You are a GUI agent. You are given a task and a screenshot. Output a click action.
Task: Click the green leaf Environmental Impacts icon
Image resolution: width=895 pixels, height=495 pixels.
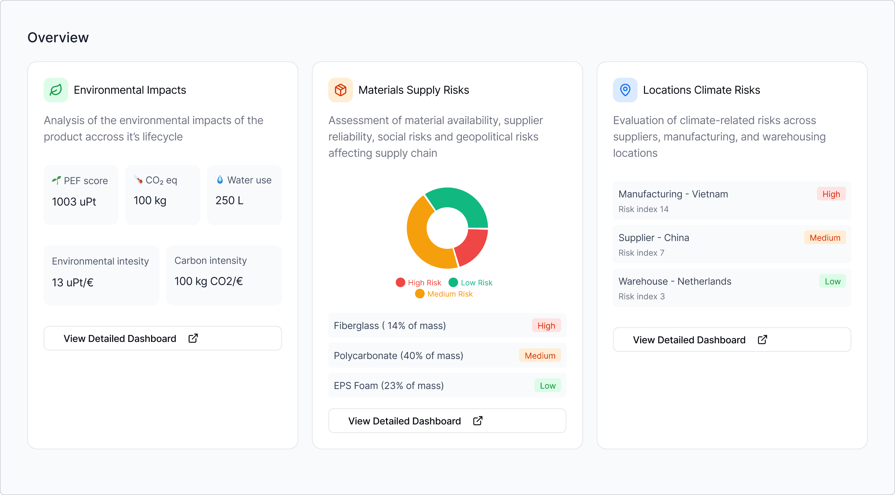click(x=56, y=90)
